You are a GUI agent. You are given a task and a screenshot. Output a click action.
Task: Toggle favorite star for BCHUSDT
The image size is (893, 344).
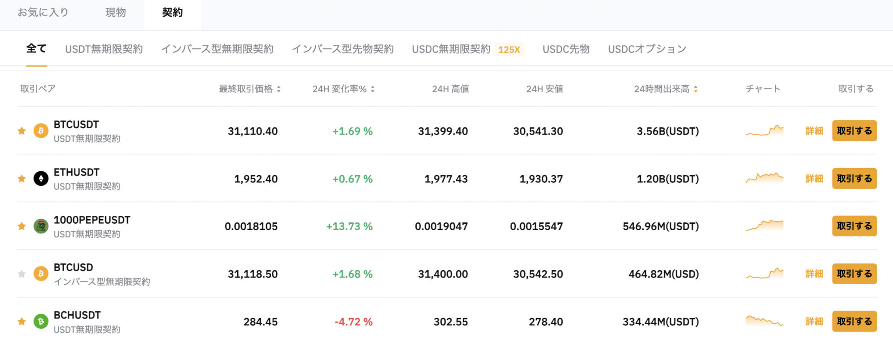tap(21, 322)
